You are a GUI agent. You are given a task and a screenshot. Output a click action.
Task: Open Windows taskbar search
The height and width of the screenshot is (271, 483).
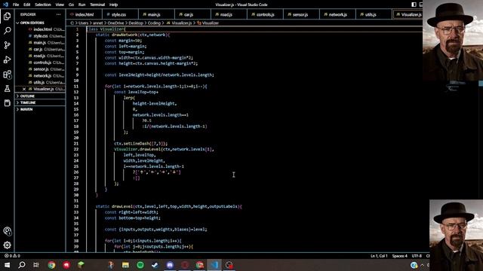pyautogui.click(x=22, y=265)
